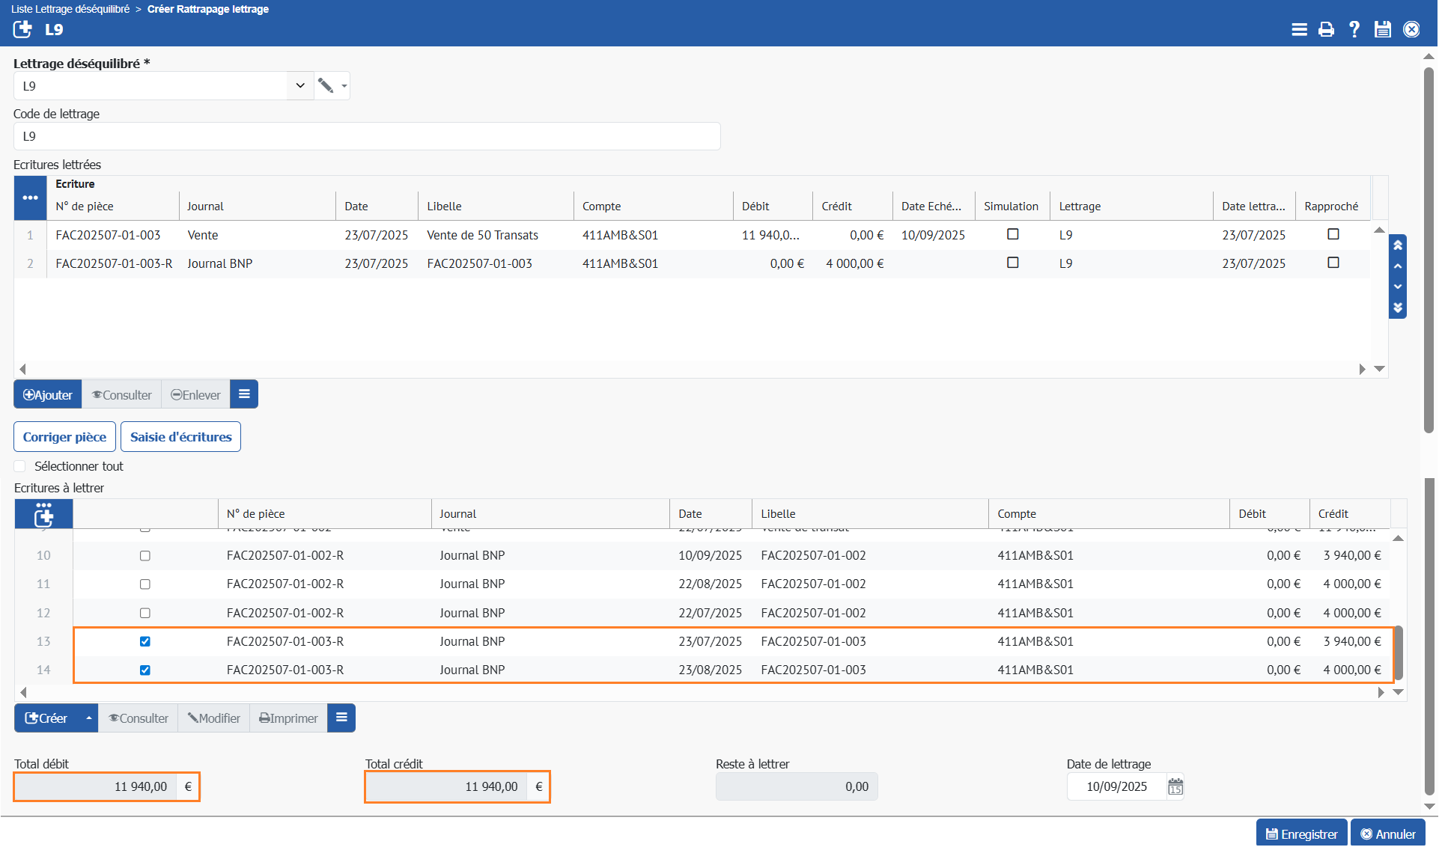The height and width of the screenshot is (850, 1442).
Task: Click the Code de lettrage field
Action: pyautogui.click(x=367, y=136)
